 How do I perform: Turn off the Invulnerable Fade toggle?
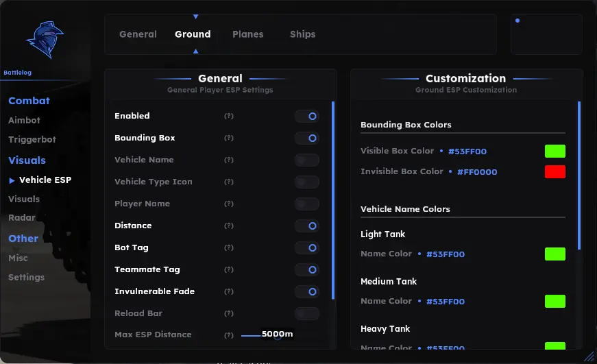tap(307, 291)
